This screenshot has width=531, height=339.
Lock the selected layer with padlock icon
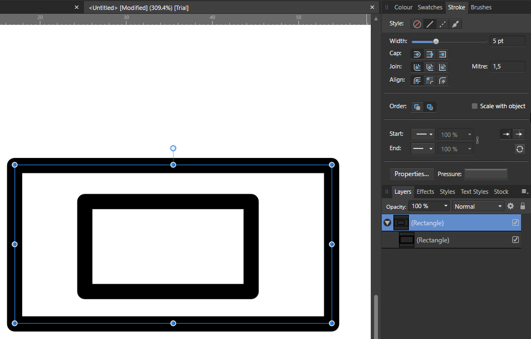coord(523,206)
